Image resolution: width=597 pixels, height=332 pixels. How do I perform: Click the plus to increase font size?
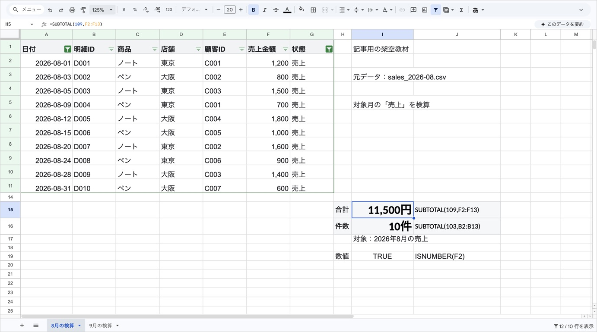(x=241, y=10)
